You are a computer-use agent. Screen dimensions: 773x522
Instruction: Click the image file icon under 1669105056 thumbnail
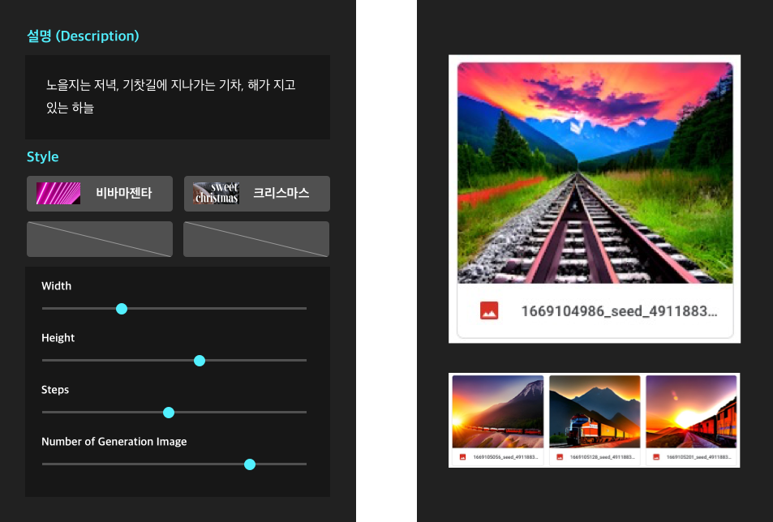[x=462, y=457]
